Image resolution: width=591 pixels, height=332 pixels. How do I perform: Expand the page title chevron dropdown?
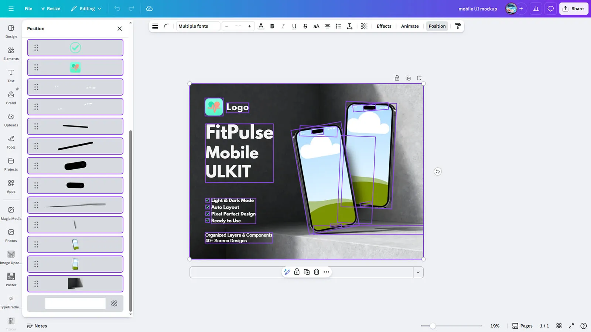tap(418, 273)
